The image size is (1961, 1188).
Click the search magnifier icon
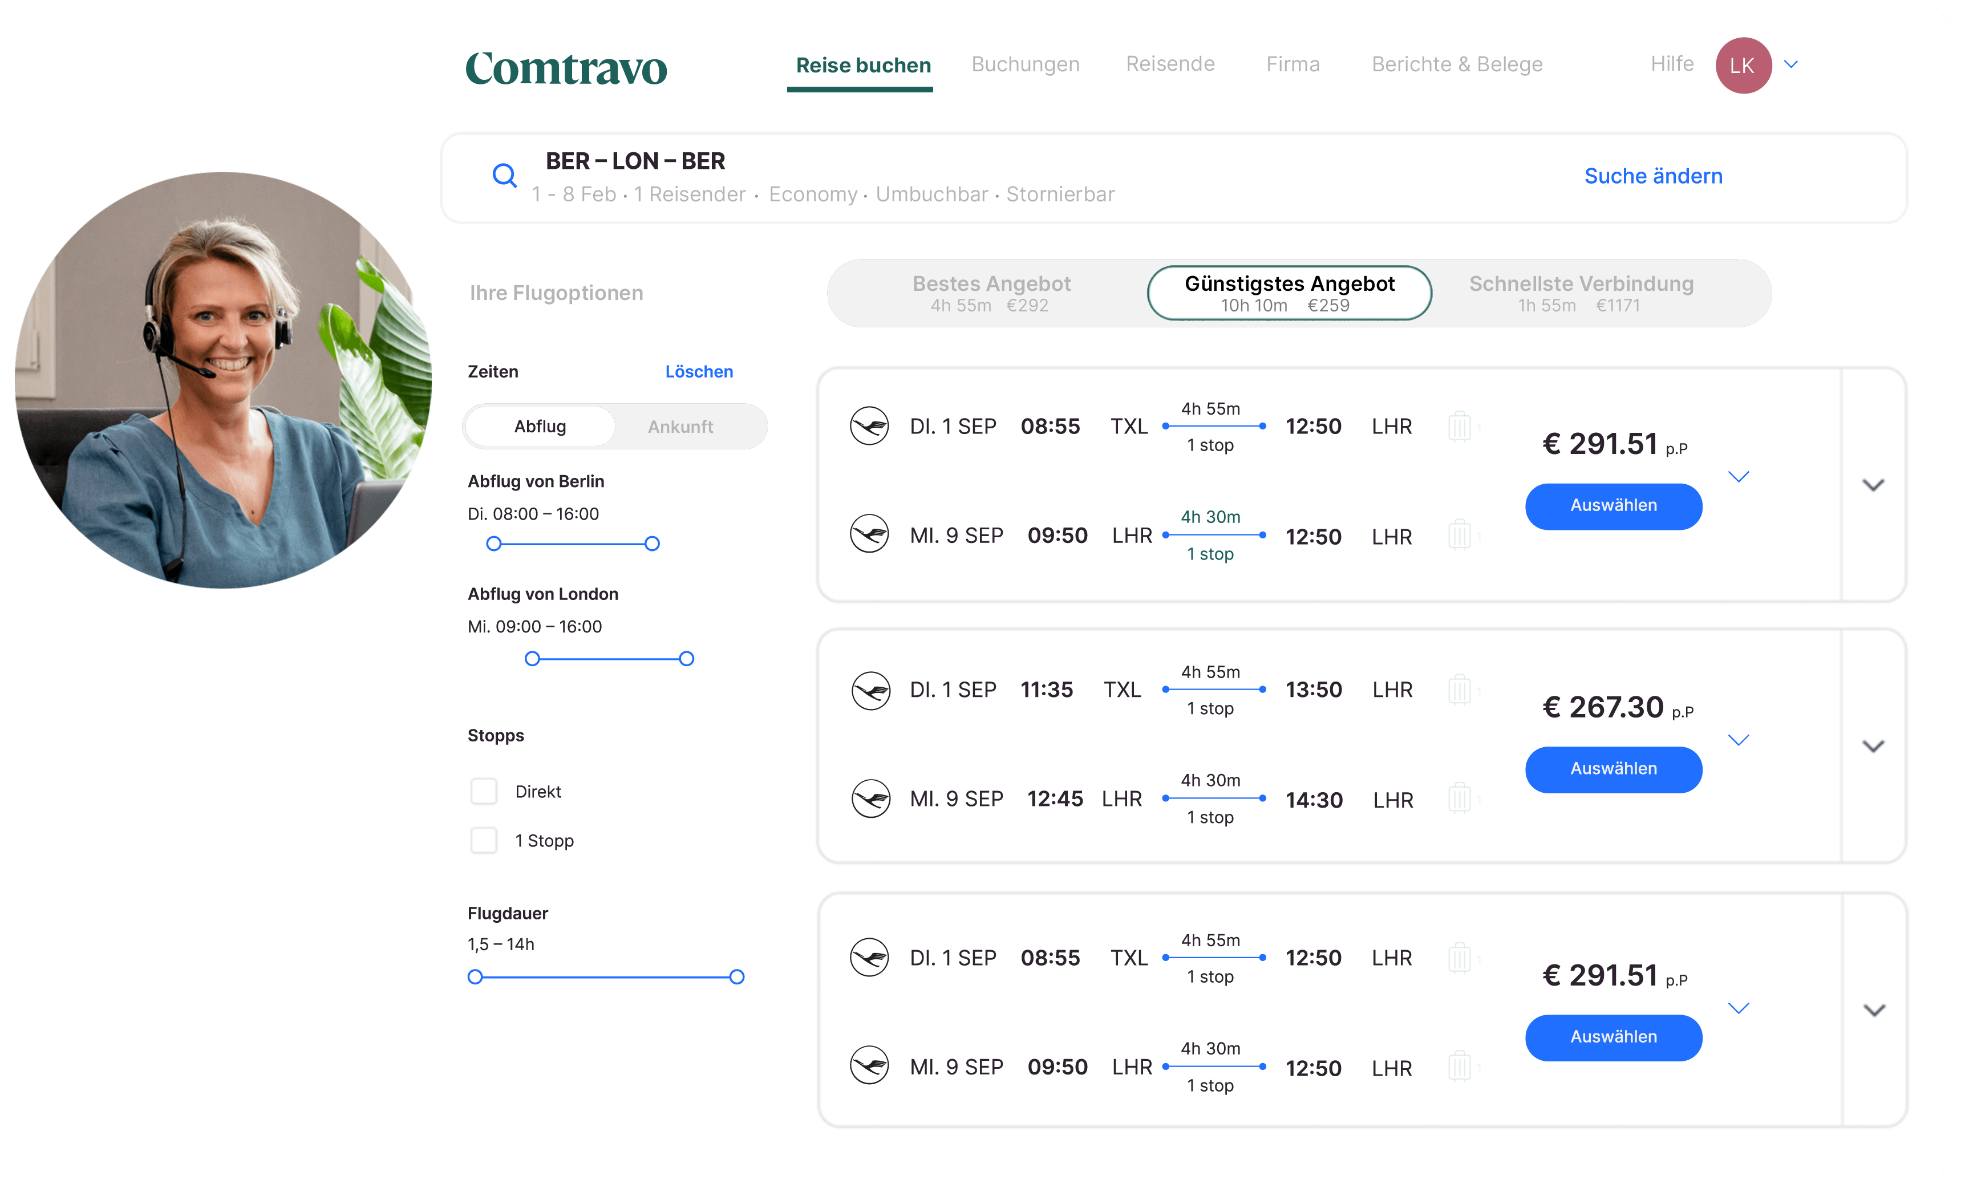(505, 176)
